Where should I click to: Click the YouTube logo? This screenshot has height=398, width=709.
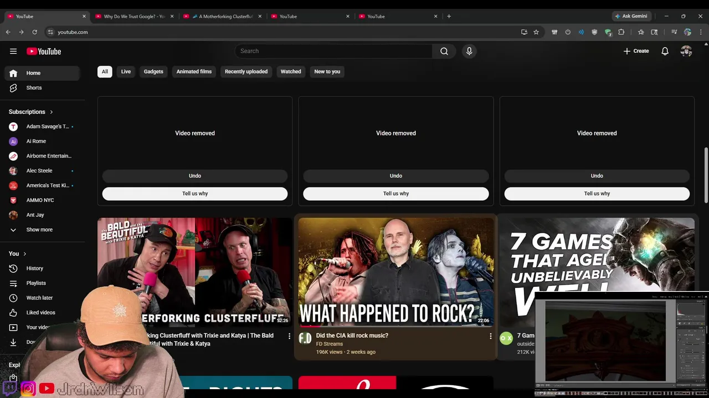click(44, 51)
